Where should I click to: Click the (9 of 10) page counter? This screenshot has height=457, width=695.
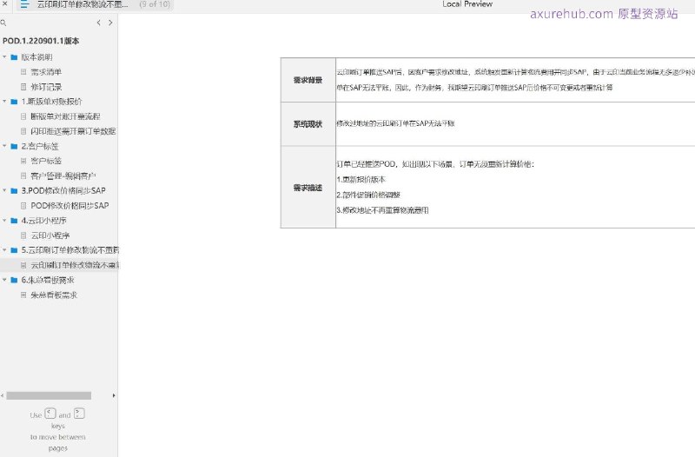point(155,4)
